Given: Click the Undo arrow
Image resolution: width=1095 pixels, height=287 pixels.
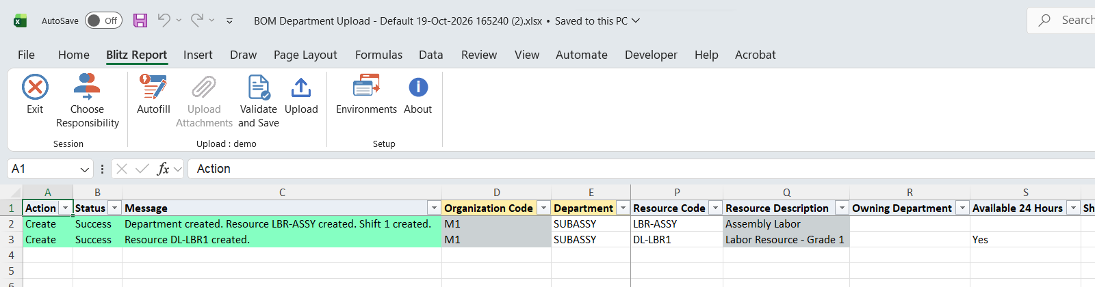Looking at the screenshot, I should tap(164, 20).
